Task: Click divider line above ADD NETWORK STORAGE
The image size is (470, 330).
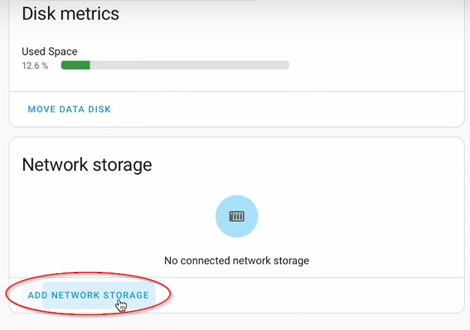Action: tap(237, 277)
